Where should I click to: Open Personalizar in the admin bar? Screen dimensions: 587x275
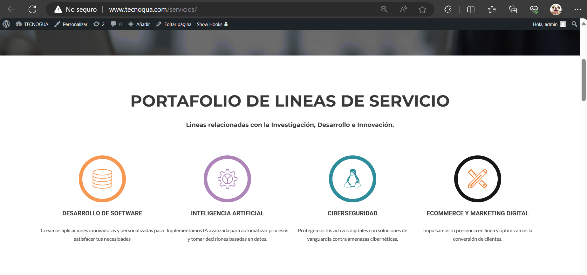coord(71,24)
